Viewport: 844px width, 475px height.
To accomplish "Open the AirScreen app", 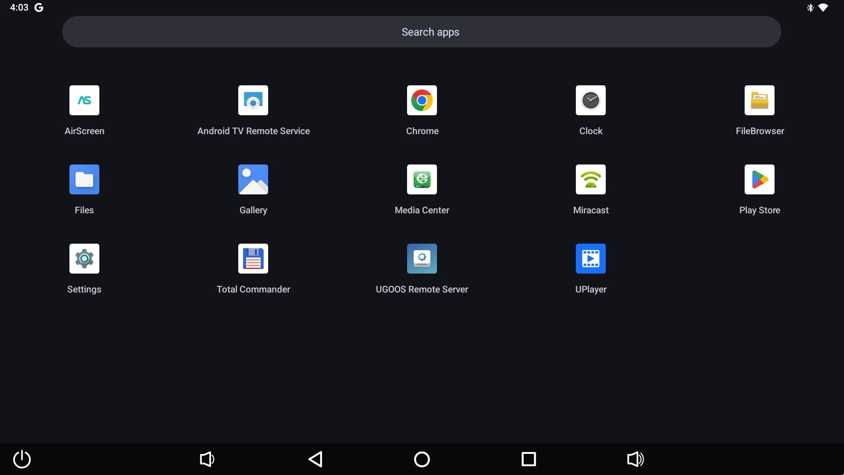I will coord(84,100).
